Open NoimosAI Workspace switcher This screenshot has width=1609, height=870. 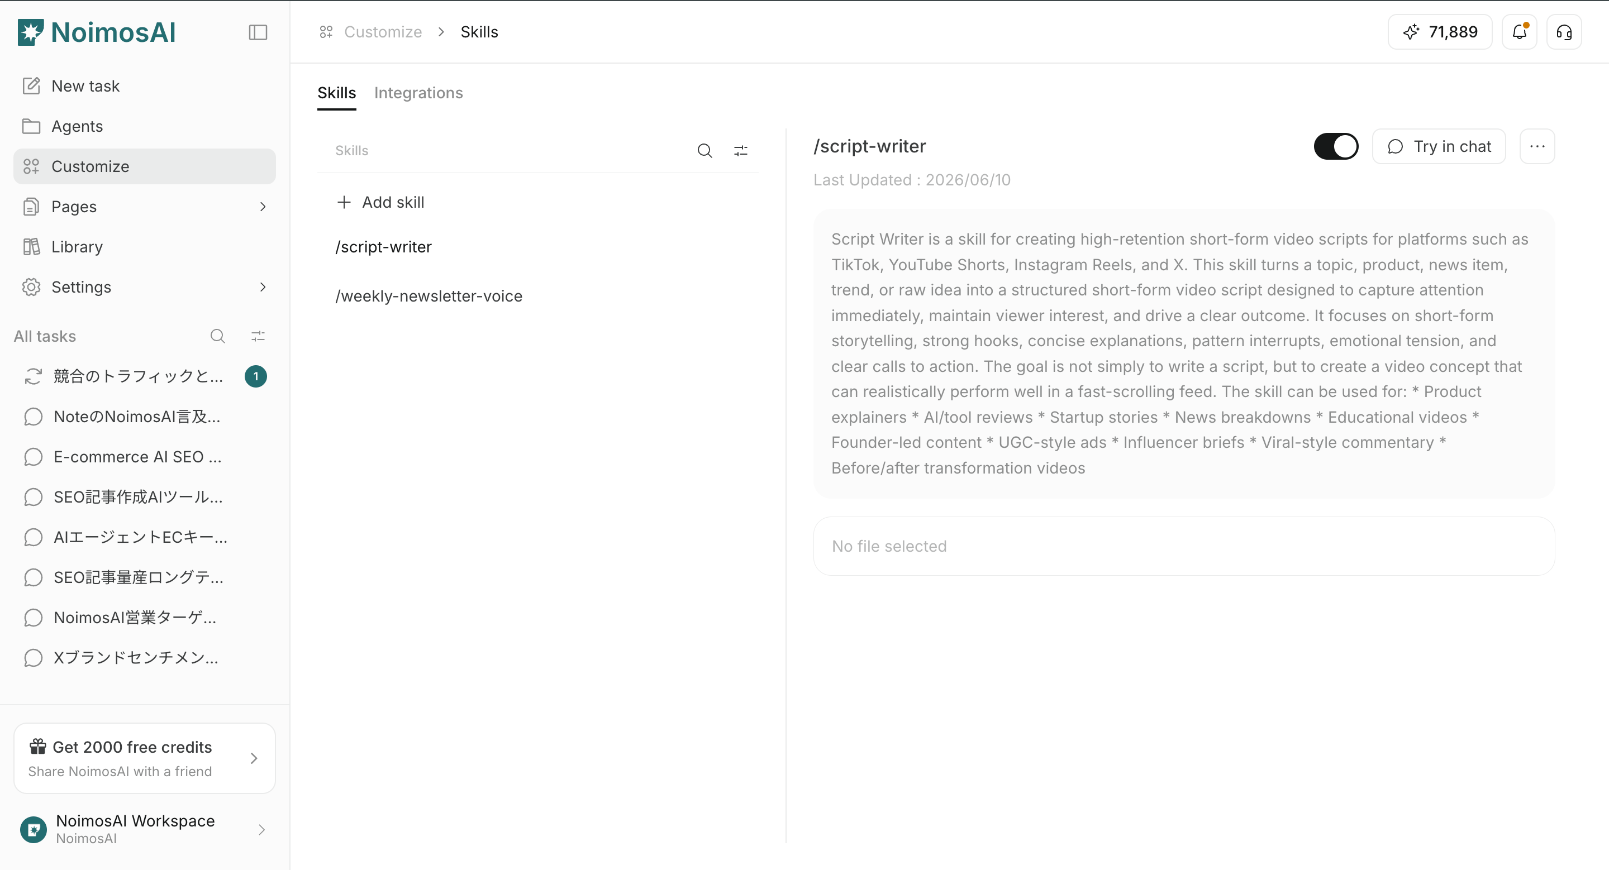[144, 829]
